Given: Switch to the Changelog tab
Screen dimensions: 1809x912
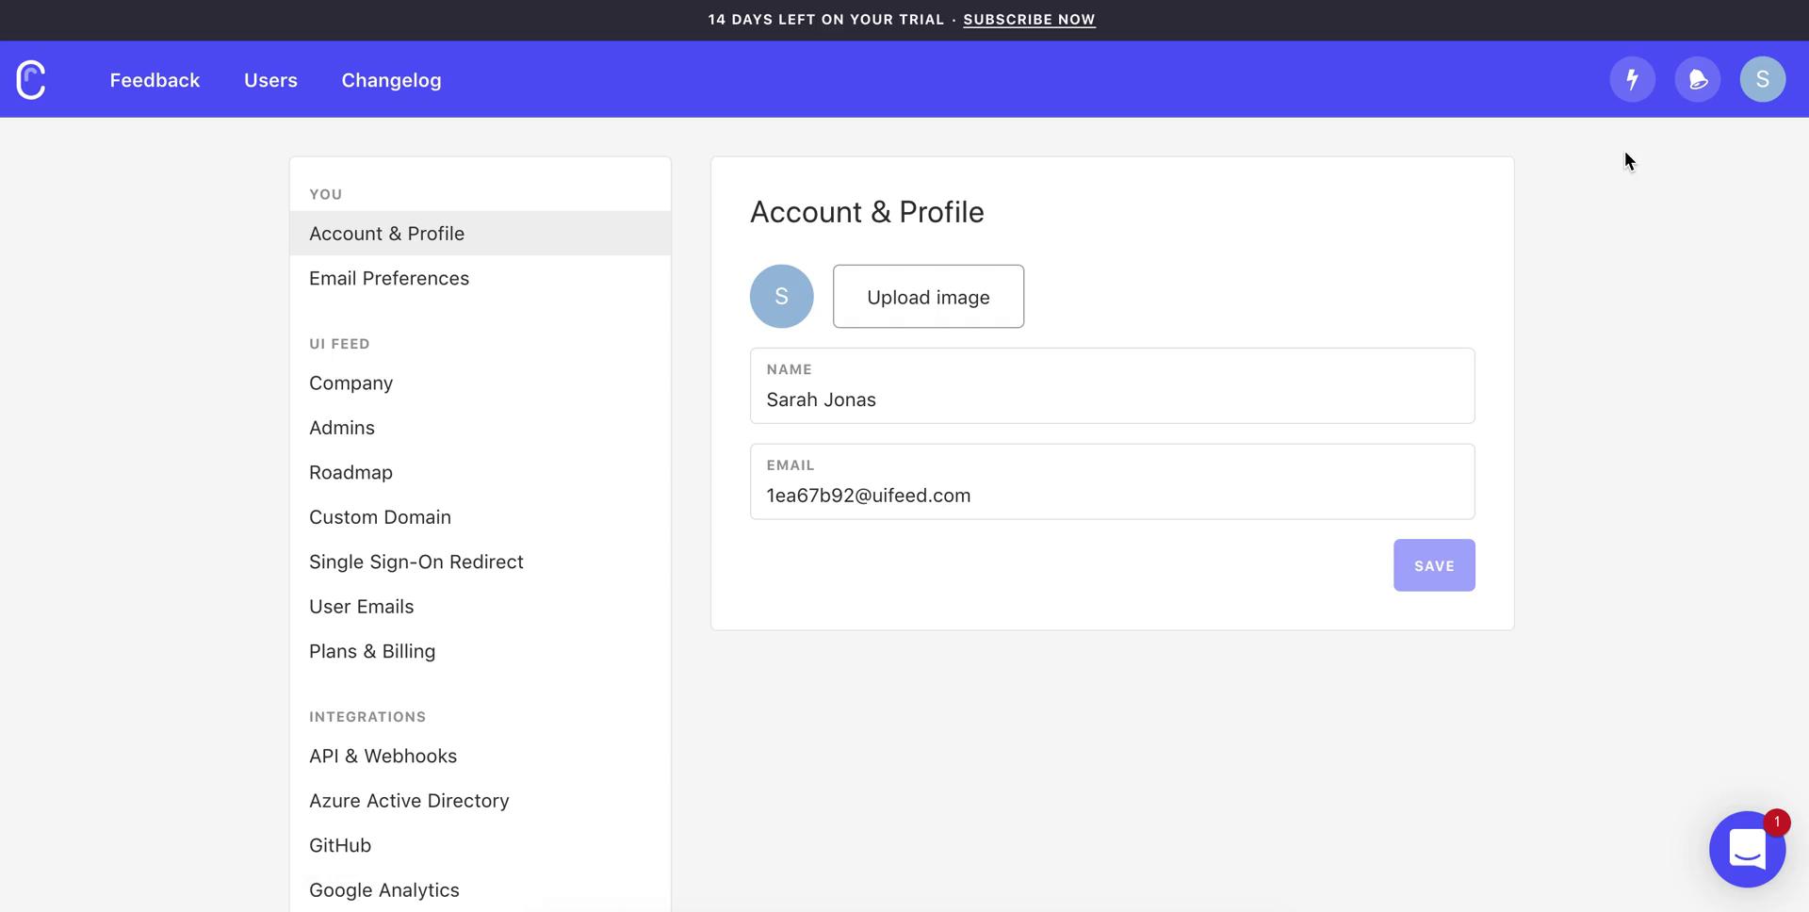Looking at the screenshot, I should tap(391, 80).
